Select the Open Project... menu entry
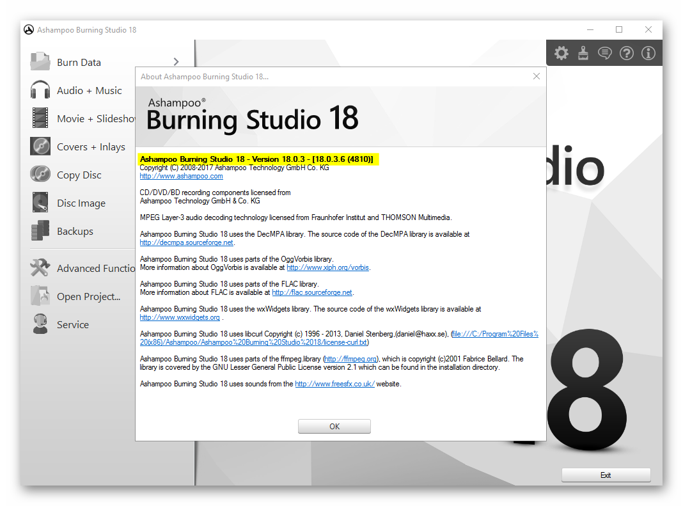 (x=88, y=296)
